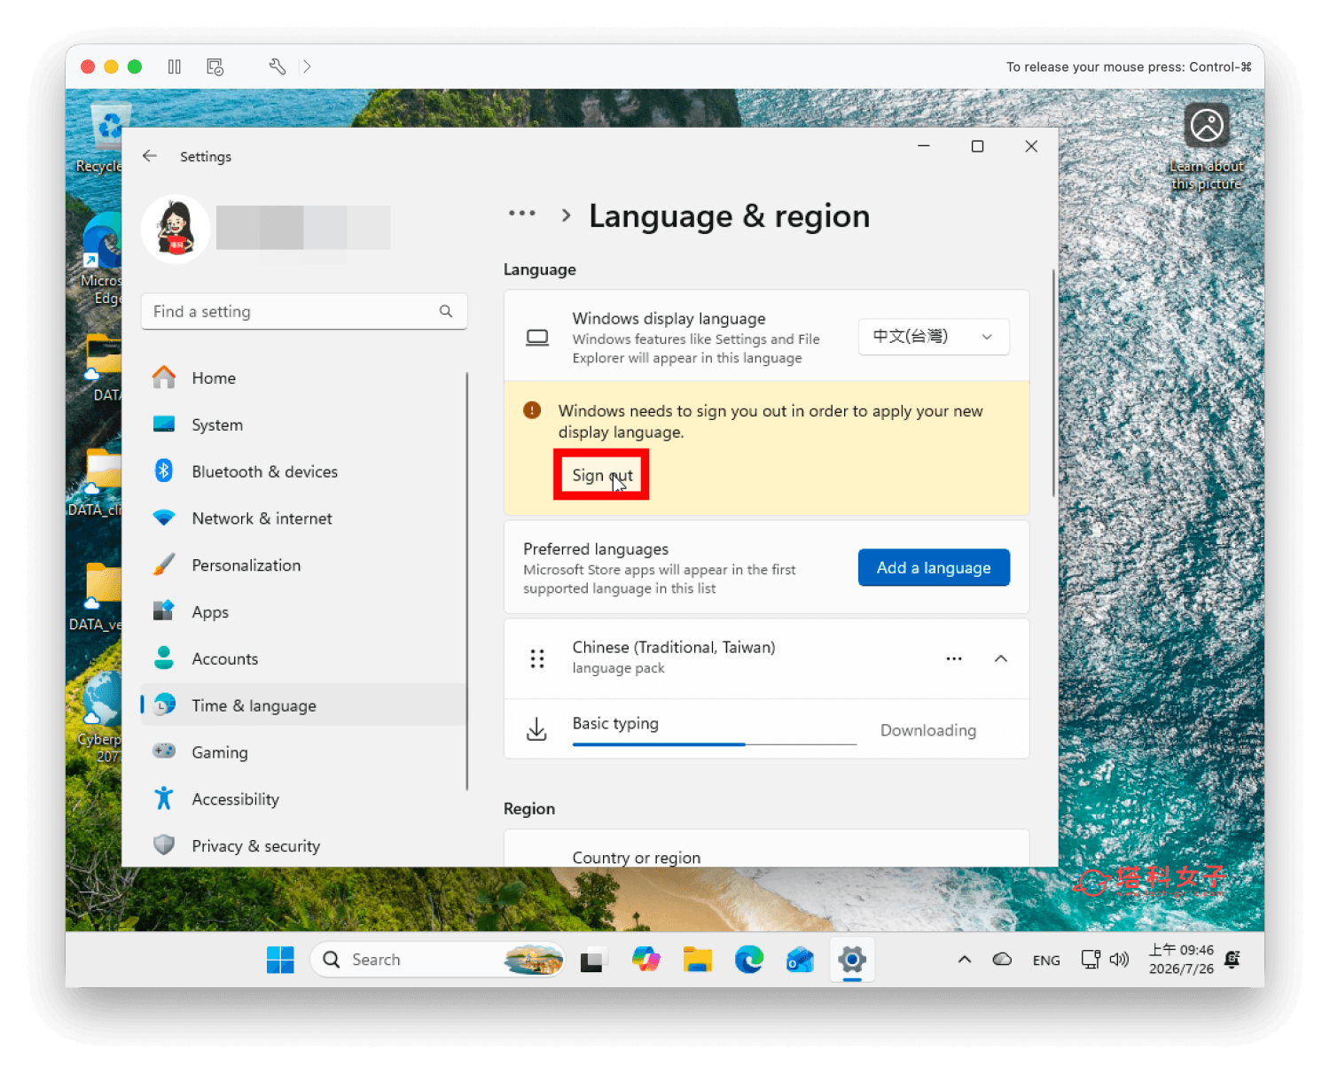Open Accessibility settings category
The height and width of the screenshot is (1074, 1330).
(x=303, y=799)
